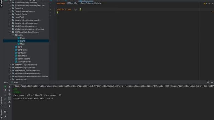Expand the GenericScale folder
Screen dimensions: 214x120
pyautogui.click(x=10, y=14)
